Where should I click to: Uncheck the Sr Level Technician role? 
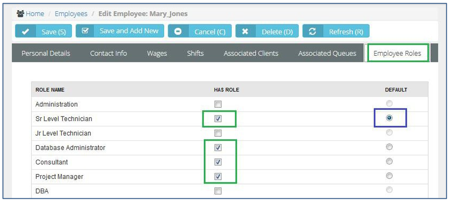click(218, 119)
